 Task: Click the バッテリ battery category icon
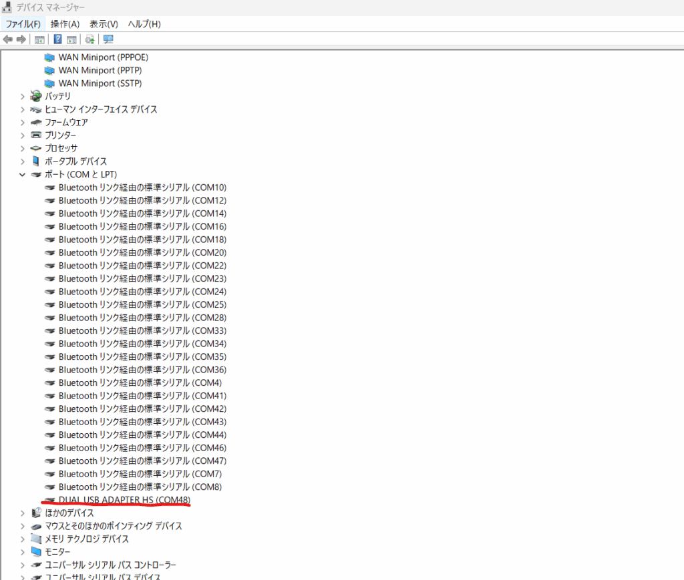pos(36,96)
